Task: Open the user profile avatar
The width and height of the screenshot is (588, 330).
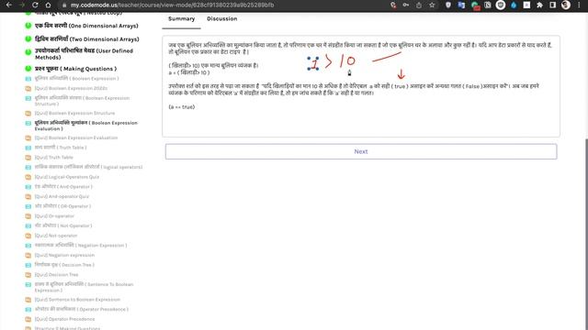Action: tap(566, 5)
